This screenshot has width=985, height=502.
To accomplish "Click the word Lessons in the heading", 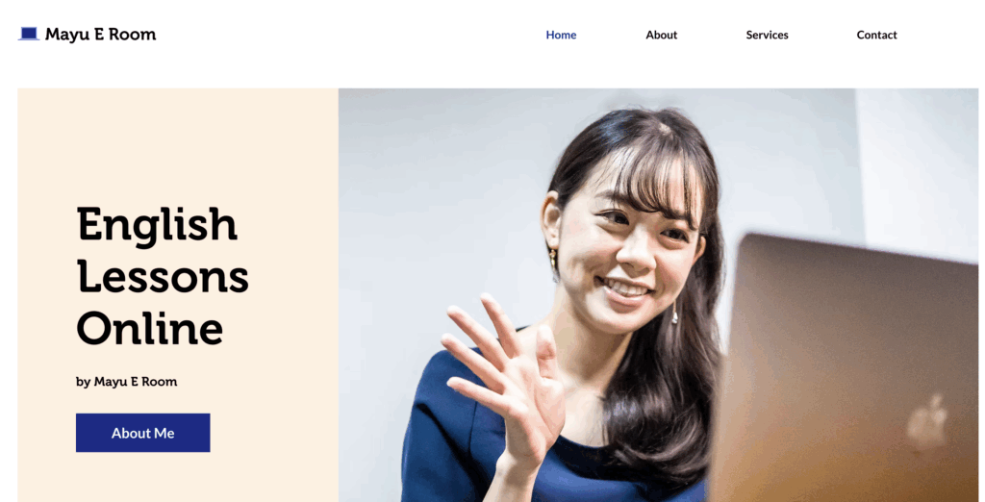I will (163, 277).
